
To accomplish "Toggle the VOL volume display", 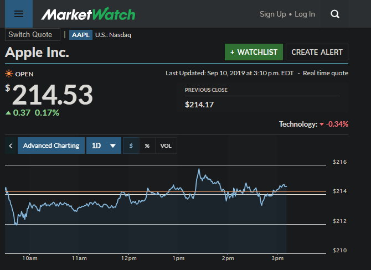I will 166,146.
